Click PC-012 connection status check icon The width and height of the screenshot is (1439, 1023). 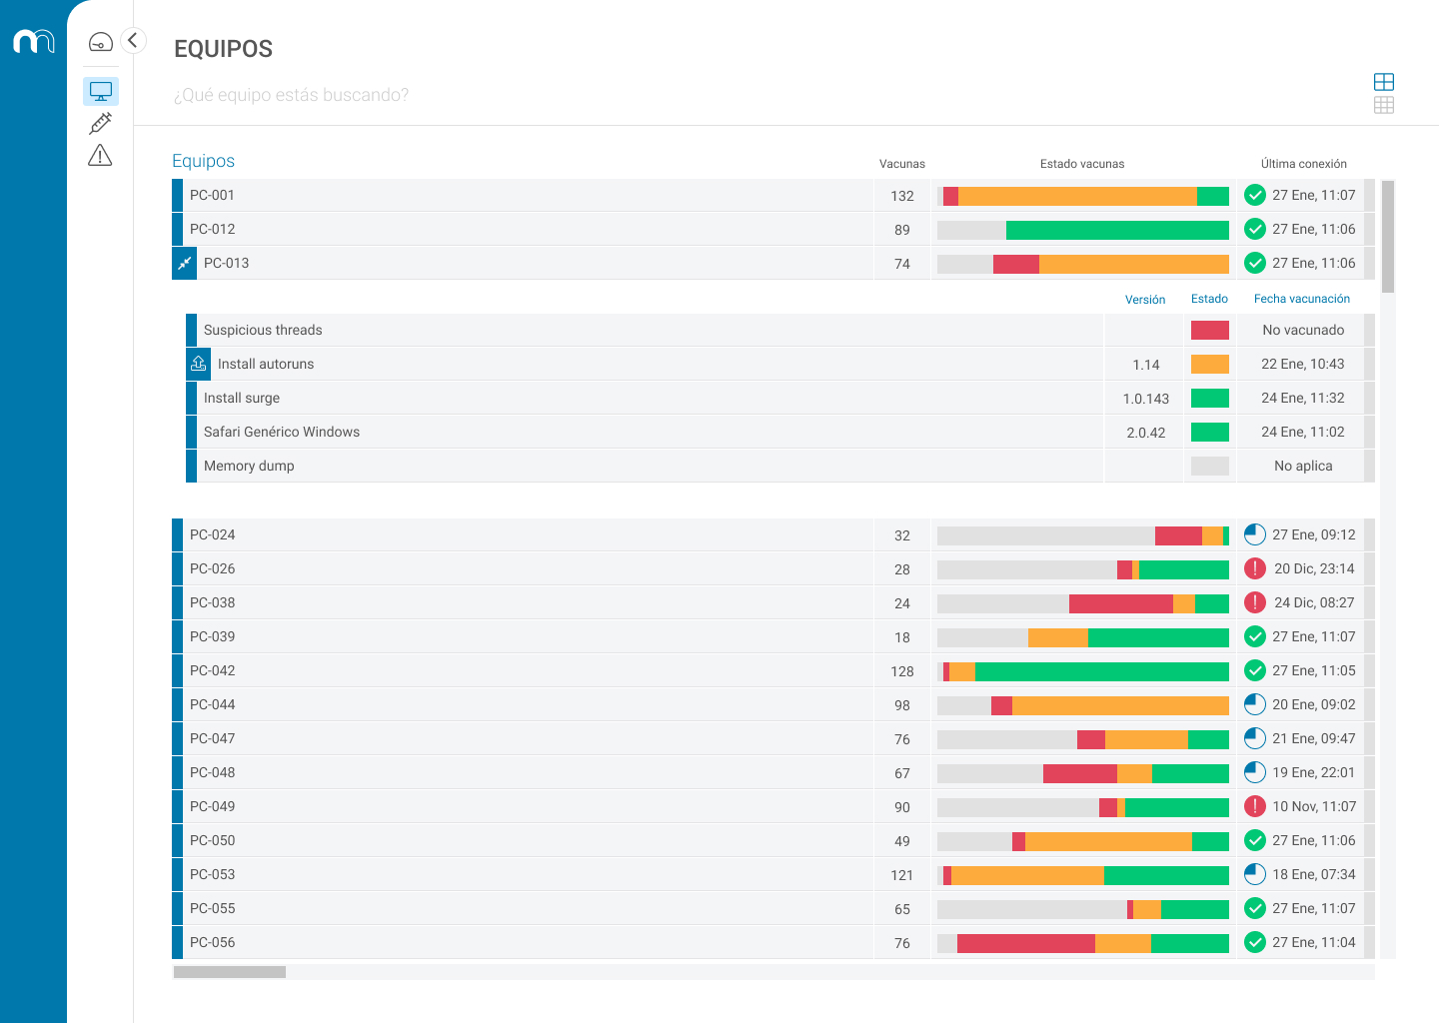(1255, 229)
